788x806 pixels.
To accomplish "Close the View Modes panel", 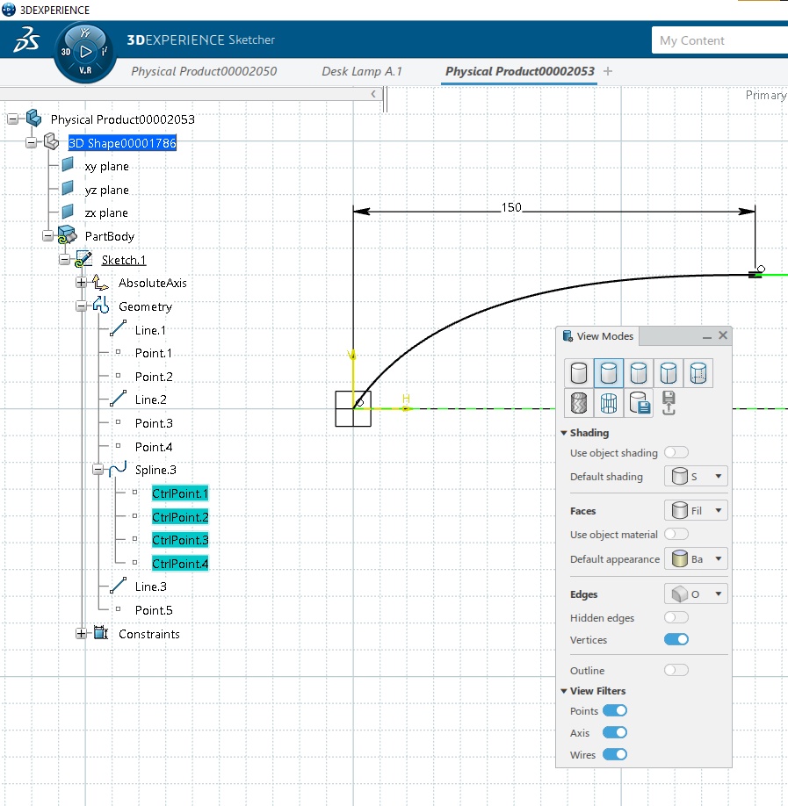I will click(x=723, y=335).
